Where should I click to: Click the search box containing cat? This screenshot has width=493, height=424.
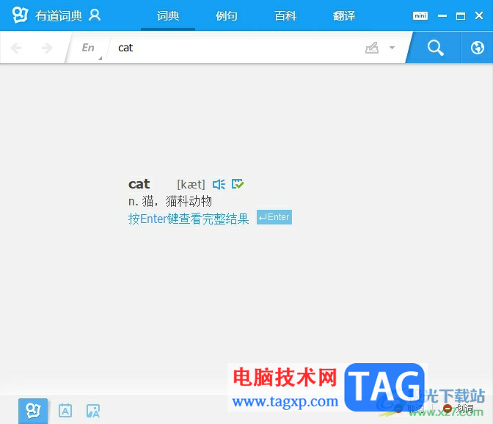pyautogui.click(x=235, y=48)
